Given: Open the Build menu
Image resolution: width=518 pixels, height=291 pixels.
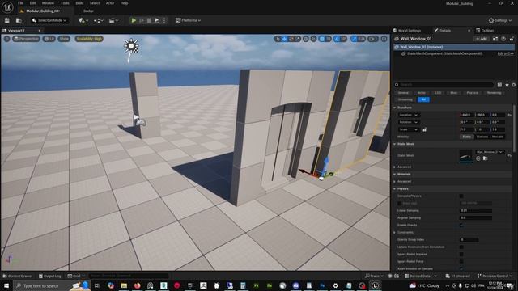Looking at the screenshot, I should point(79,3).
